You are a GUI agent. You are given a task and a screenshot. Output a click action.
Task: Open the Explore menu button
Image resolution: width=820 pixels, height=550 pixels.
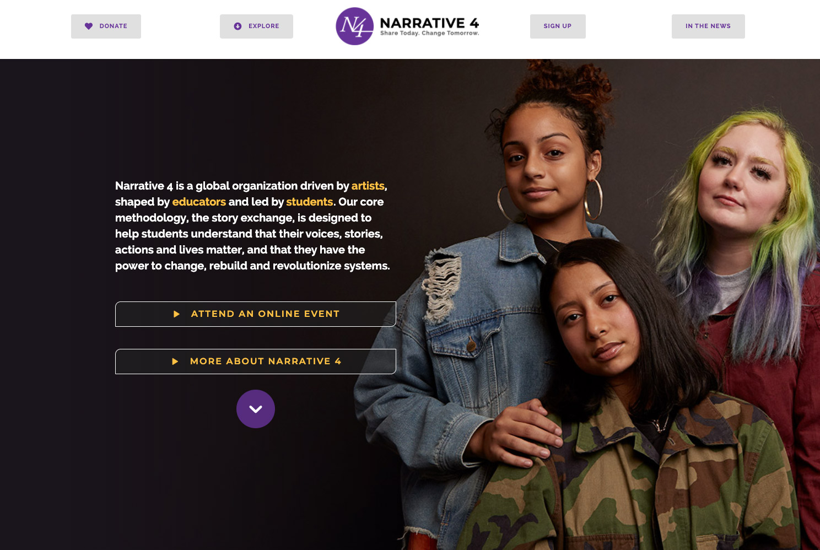click(256, 26)
